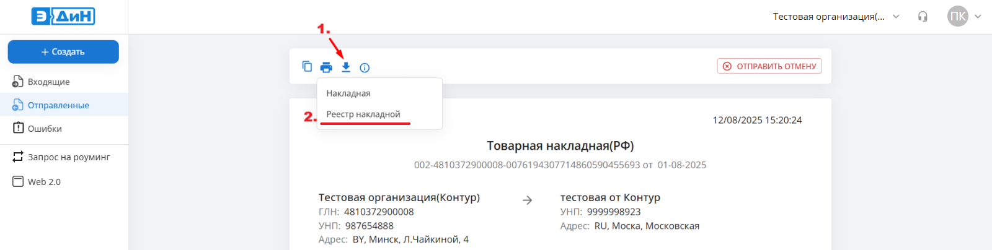
Task: Open the Тестовая организация selector
Action: point(828,17)
